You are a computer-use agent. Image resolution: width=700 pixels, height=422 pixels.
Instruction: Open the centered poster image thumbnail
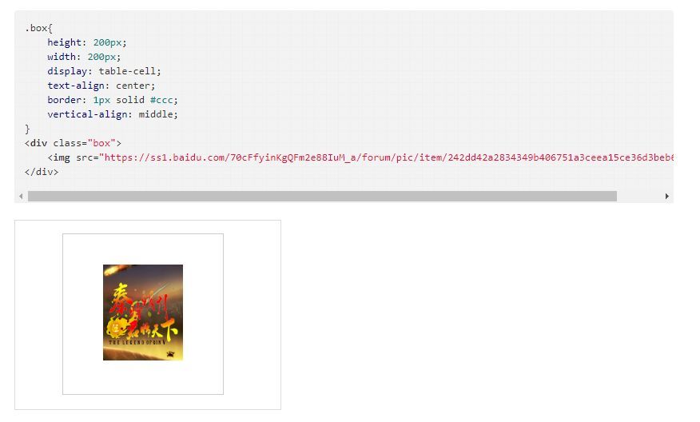(x=143, y=313)
